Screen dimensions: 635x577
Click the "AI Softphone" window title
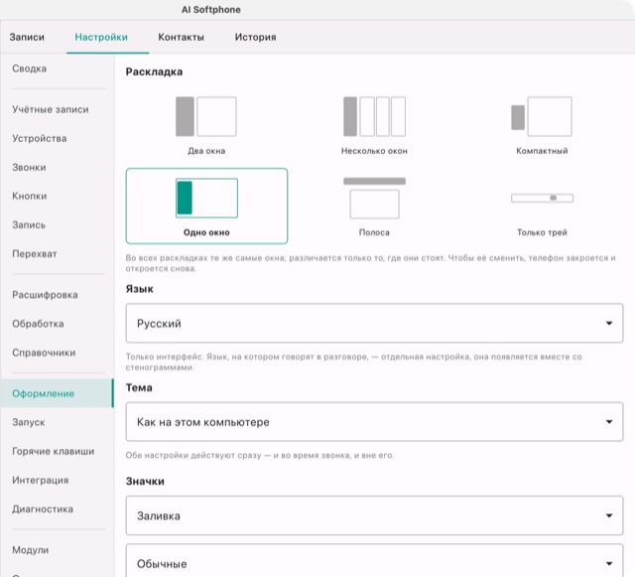point(211,10)
